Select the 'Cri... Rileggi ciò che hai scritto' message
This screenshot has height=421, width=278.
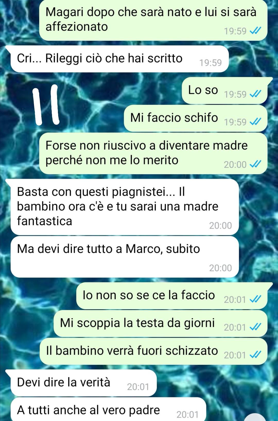coord(120,59)
